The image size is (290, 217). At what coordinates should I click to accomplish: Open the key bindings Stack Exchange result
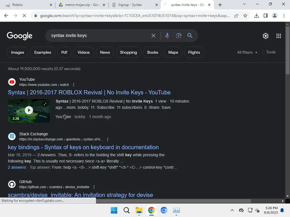point(83,147)
